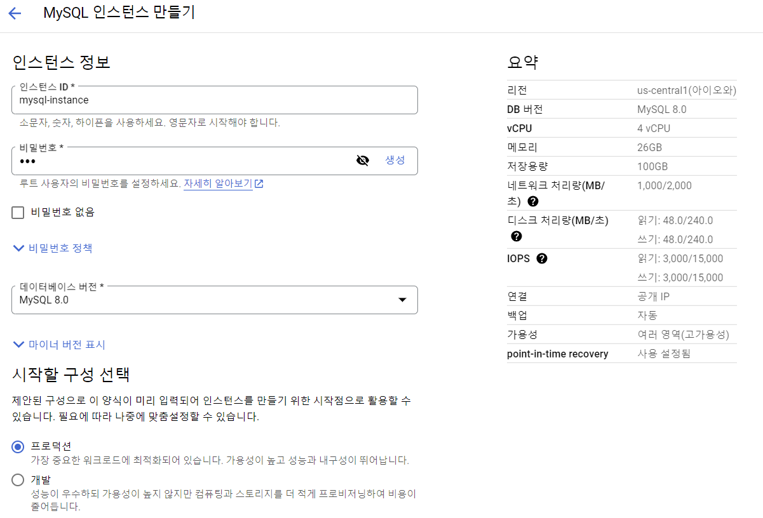Click the 쓰기: 3,000/15,000 IOPS value
This screenshot has width=763, height=518.
click(680, 277)
